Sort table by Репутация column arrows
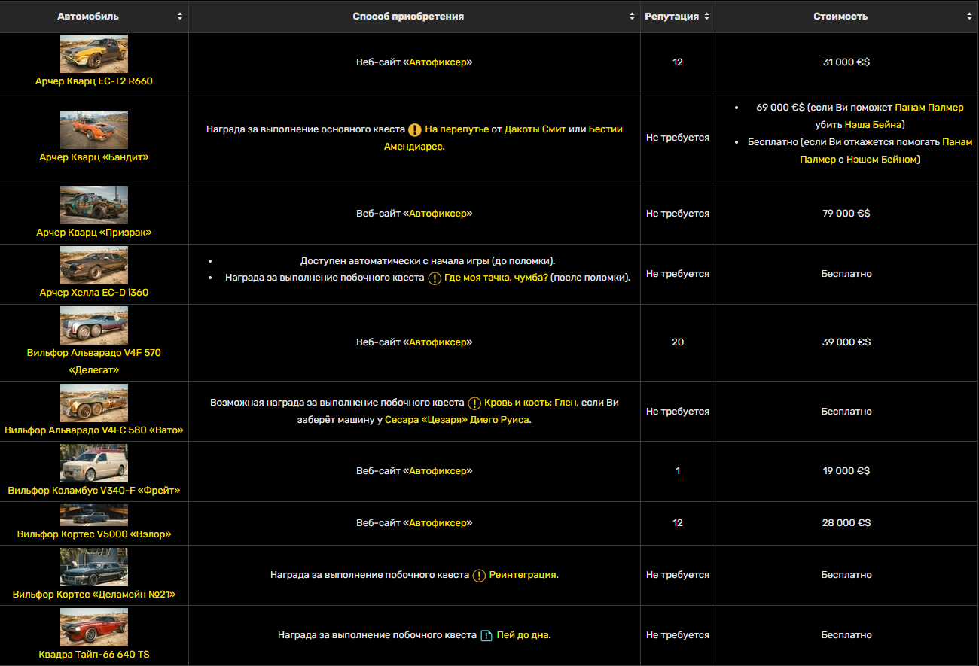Screen dimensions: 979x666 pos(706,16)
